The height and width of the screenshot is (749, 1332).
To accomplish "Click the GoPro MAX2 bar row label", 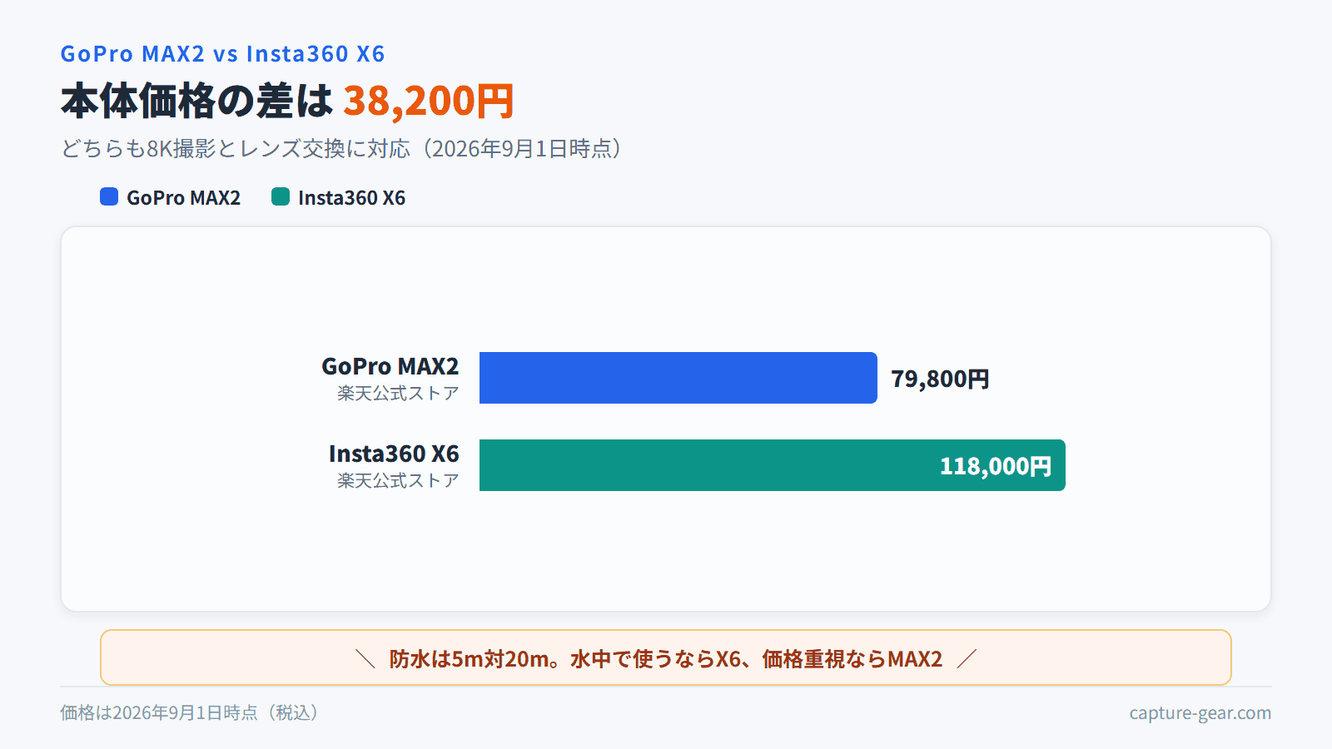I will tap(390, 366).
